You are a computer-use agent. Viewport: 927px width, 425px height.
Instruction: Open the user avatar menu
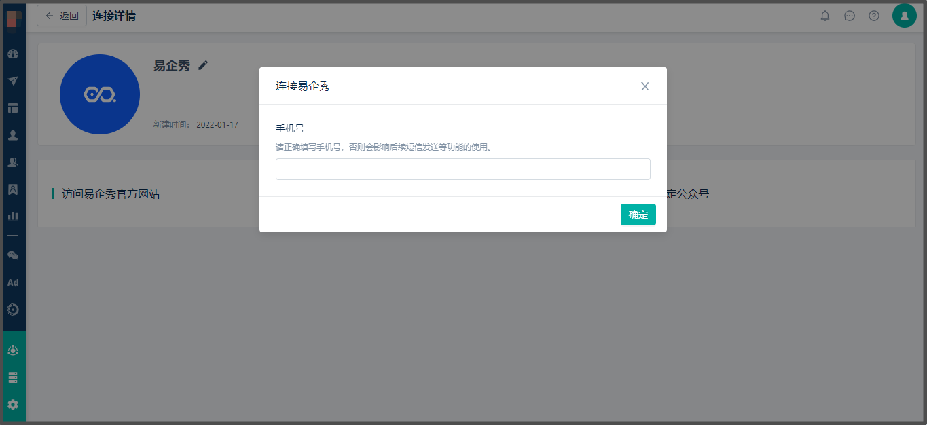click(905, 16)
